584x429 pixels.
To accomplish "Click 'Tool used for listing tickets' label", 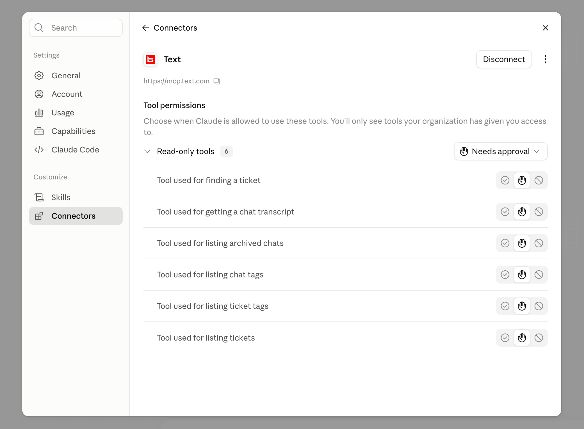I will [x=206, y=338].
